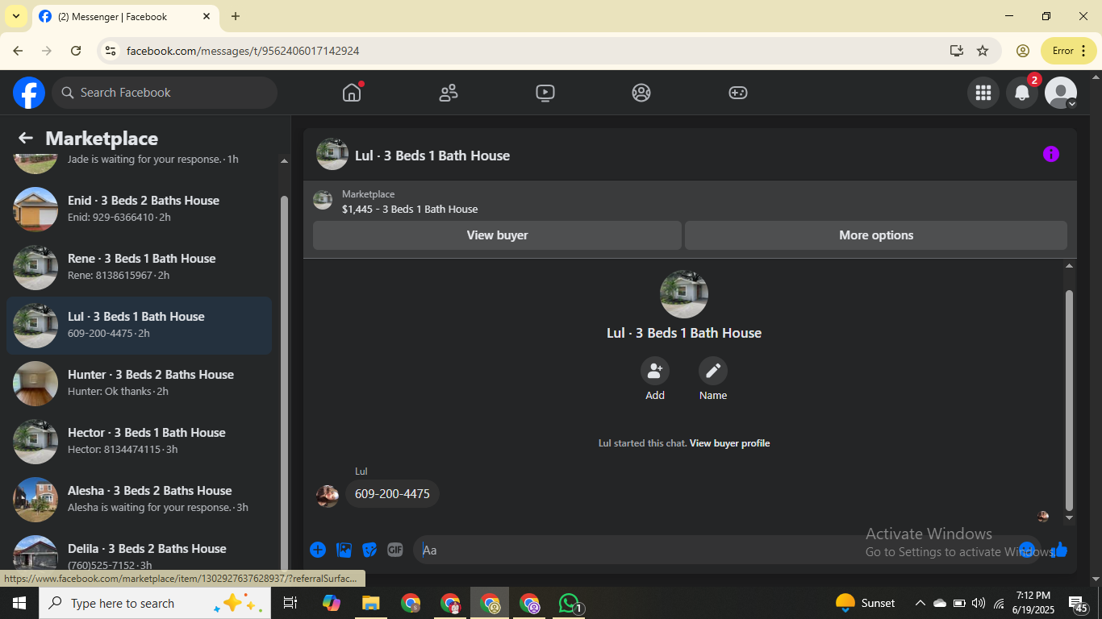Click the install app icon in address bar

957,51
